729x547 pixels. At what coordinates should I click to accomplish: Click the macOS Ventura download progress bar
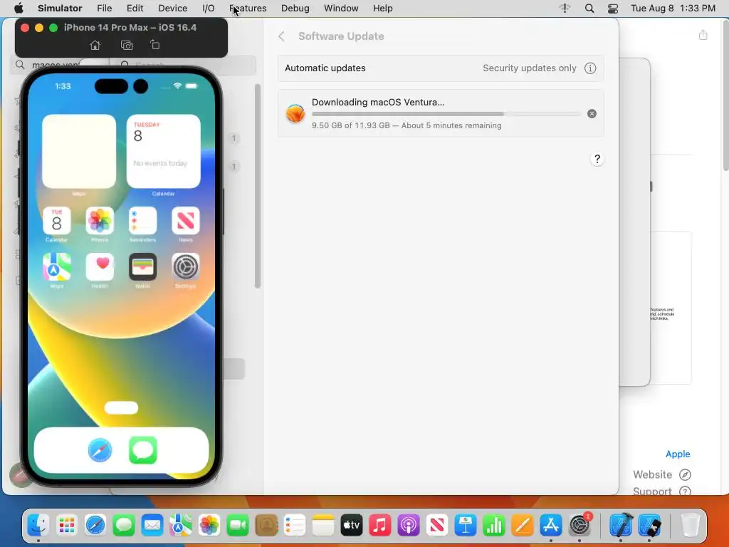(x=446, y=113)
